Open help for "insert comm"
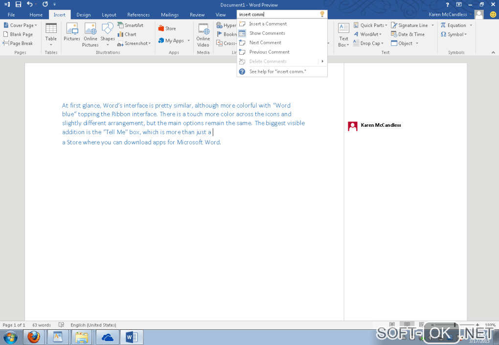 tap(282, 71)
